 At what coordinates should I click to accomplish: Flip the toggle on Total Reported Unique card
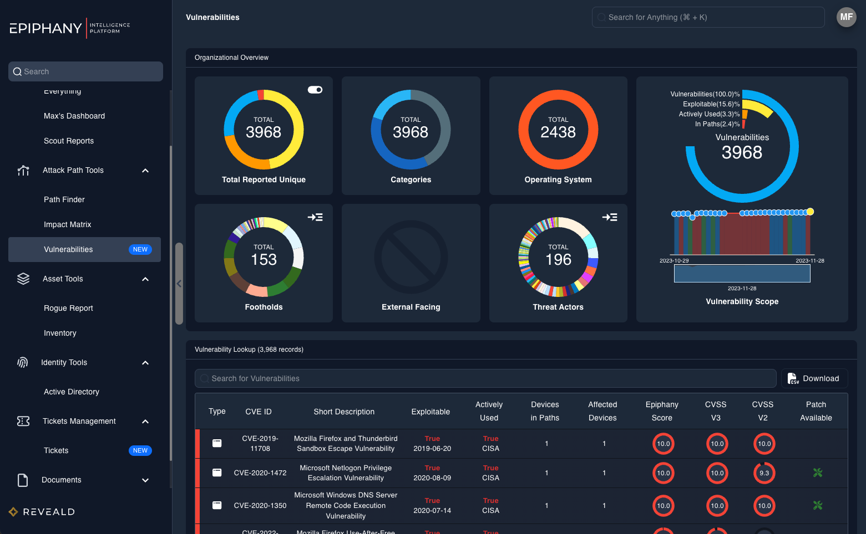[315, 89]
